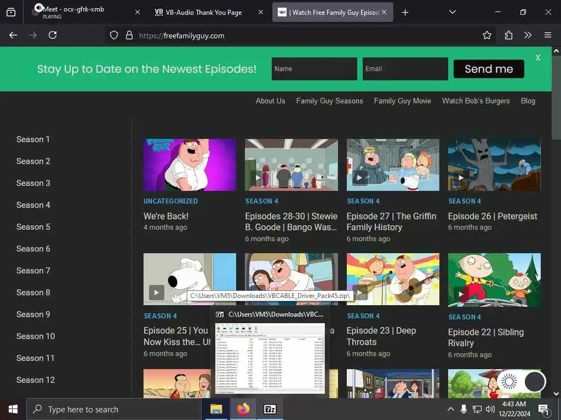Image resolution: width=561 pixels, height=420 pixels.
Task: Toggle light/dark mode switch
Action: click(x=522, y=381)
